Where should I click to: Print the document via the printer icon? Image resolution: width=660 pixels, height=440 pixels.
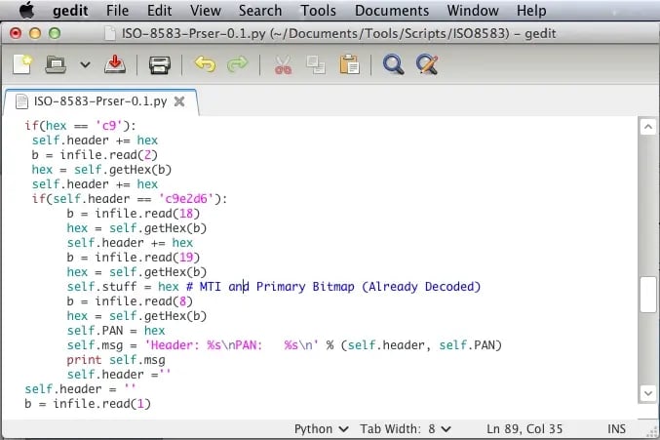(x=159, y=65)
